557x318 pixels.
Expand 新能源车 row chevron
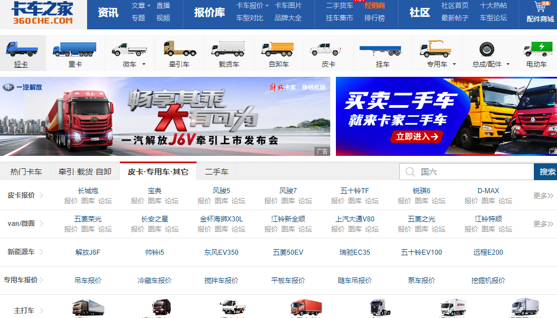click(x=41, y=252)
